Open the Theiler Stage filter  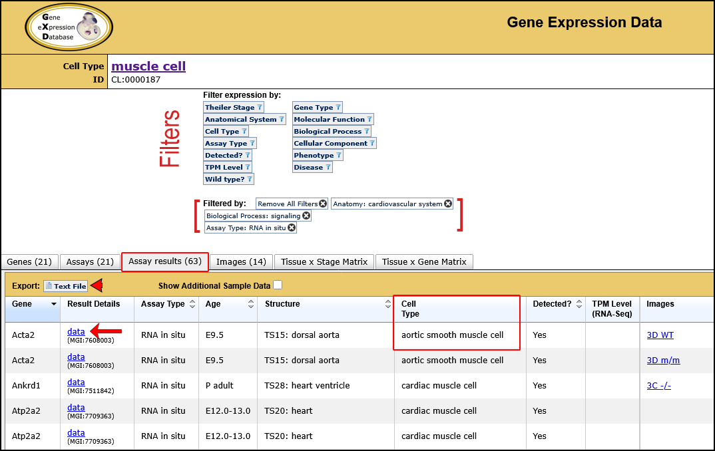[x=233, y=107]
